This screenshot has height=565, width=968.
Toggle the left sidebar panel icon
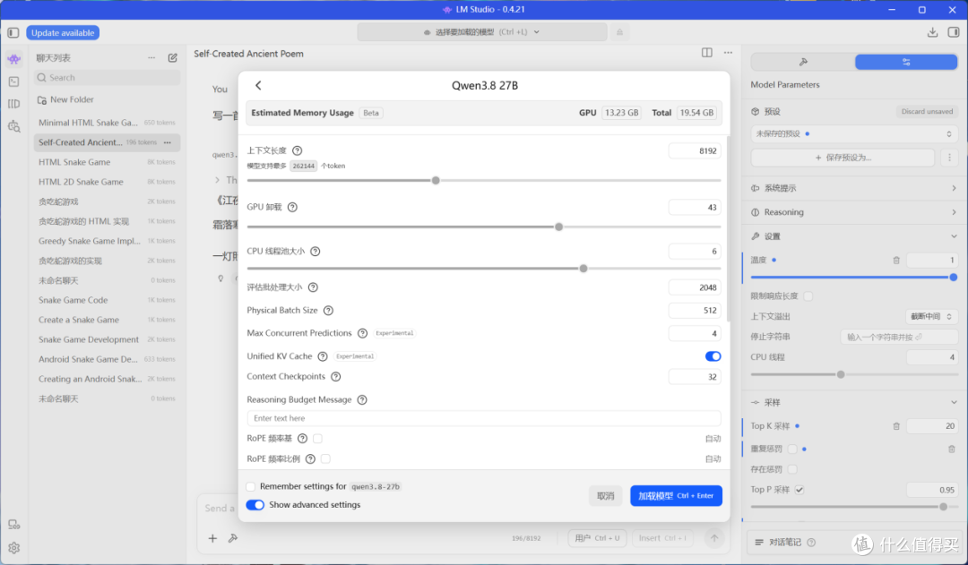pyautogui.click(x=13, y=33)
